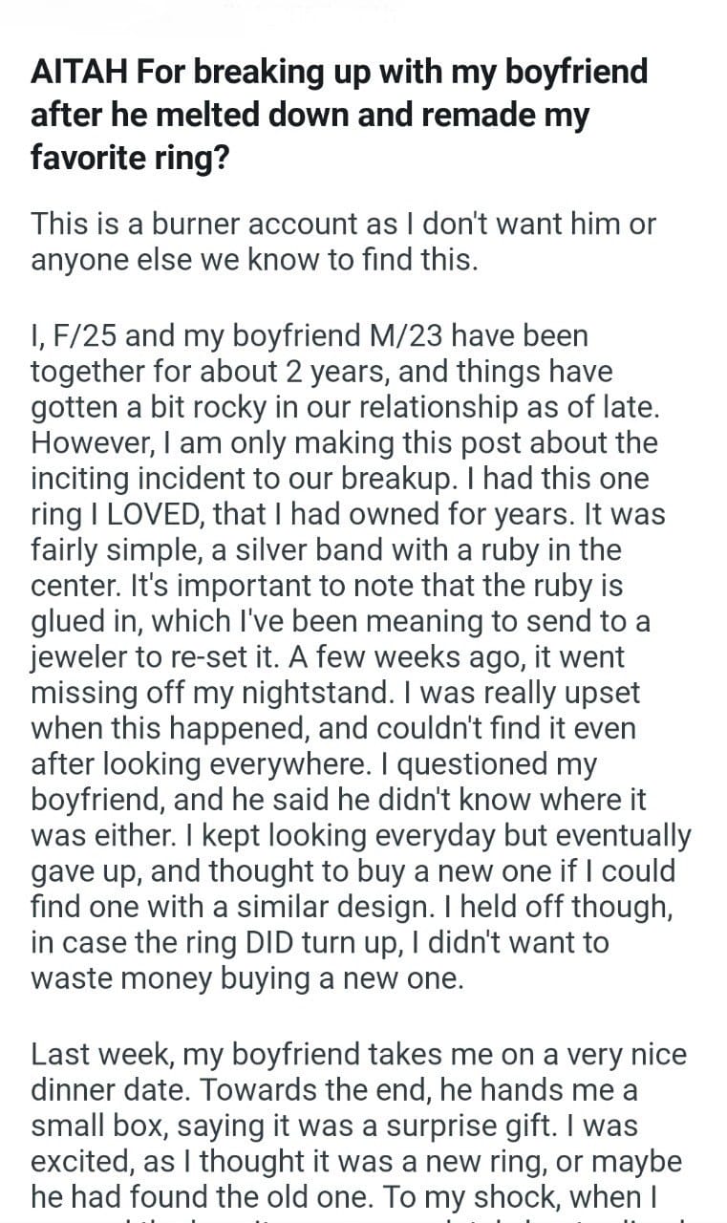This screenshot has height=1223, width=727.
Task: Click the word "AITAH" in the title
Action: (75, 71)
